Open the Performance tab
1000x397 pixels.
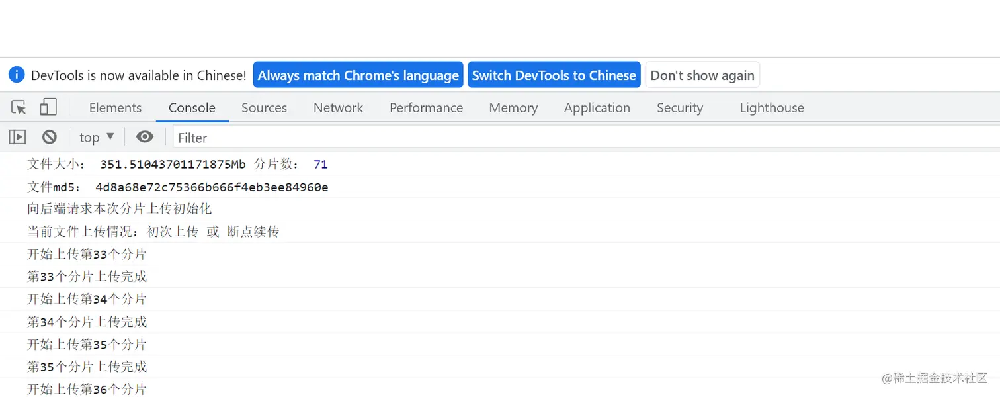click(x=426, y=108)
